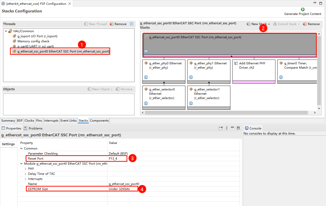Click Remove icon in Threads panel
This screenshot has height=206, width=326.
112,24
